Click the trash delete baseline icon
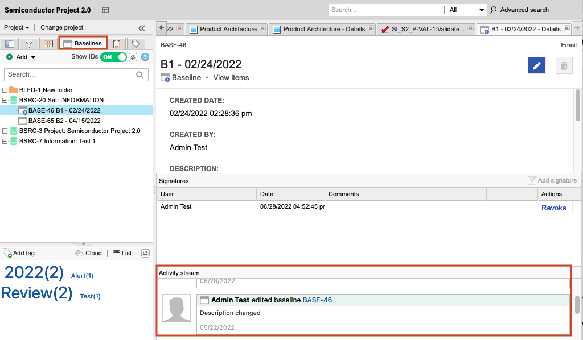 point(564,66)
